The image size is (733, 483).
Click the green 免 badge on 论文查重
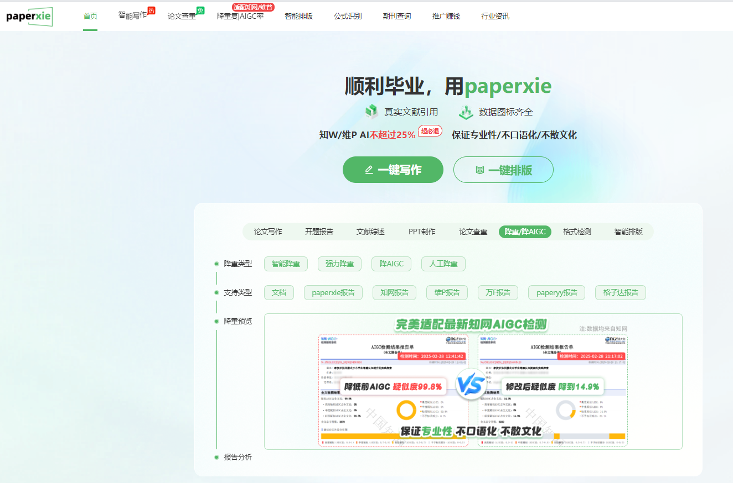click(200, 11)
